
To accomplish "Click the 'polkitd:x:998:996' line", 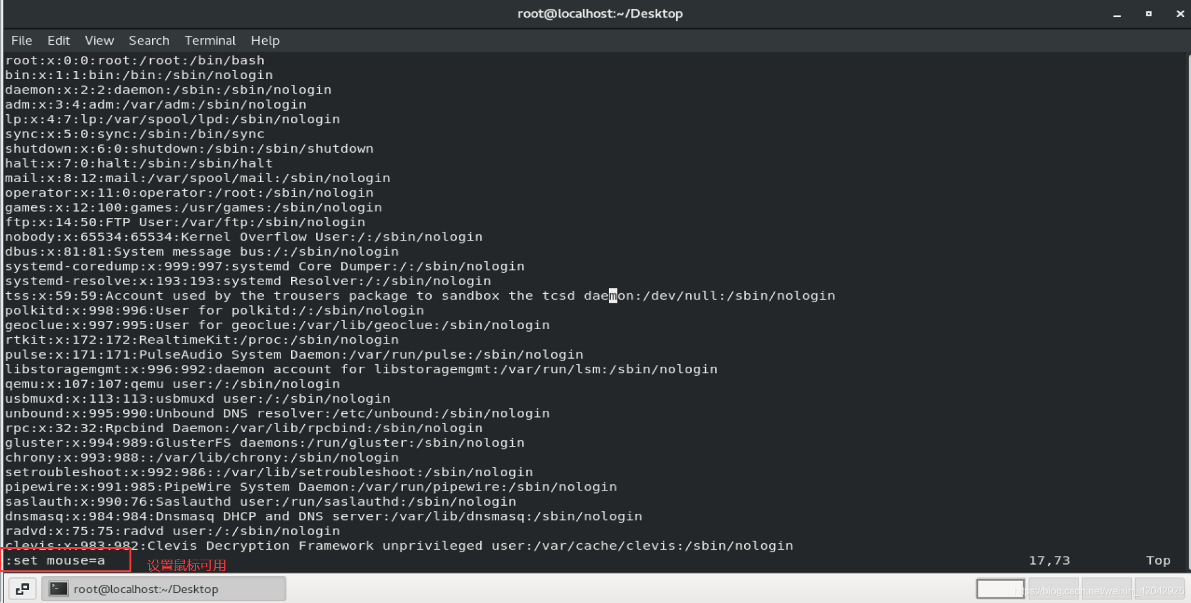I will click(214, 311).
